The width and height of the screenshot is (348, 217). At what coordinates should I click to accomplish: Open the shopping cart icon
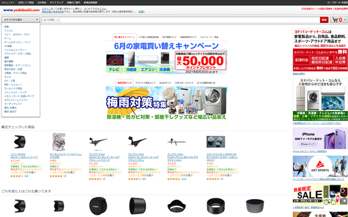click(336, 20)
